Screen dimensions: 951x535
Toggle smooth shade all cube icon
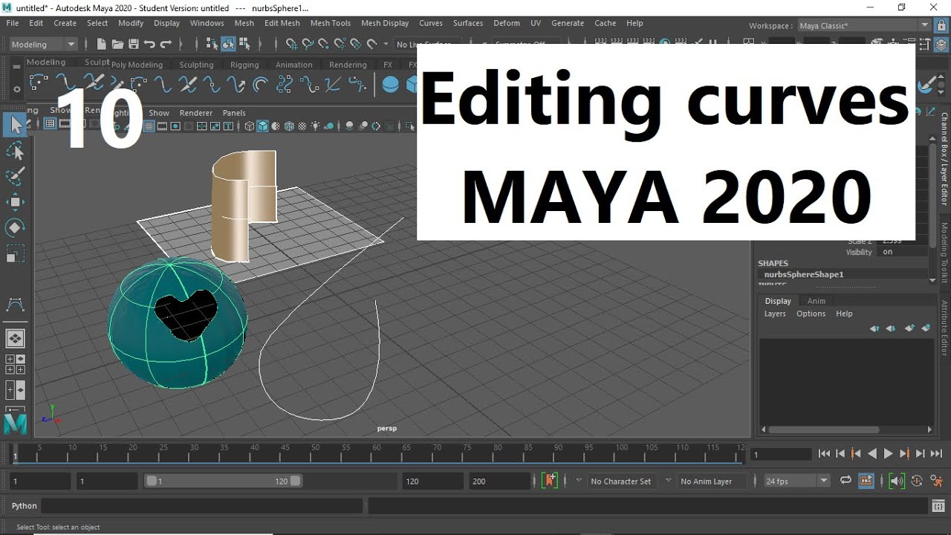[262, 126]
